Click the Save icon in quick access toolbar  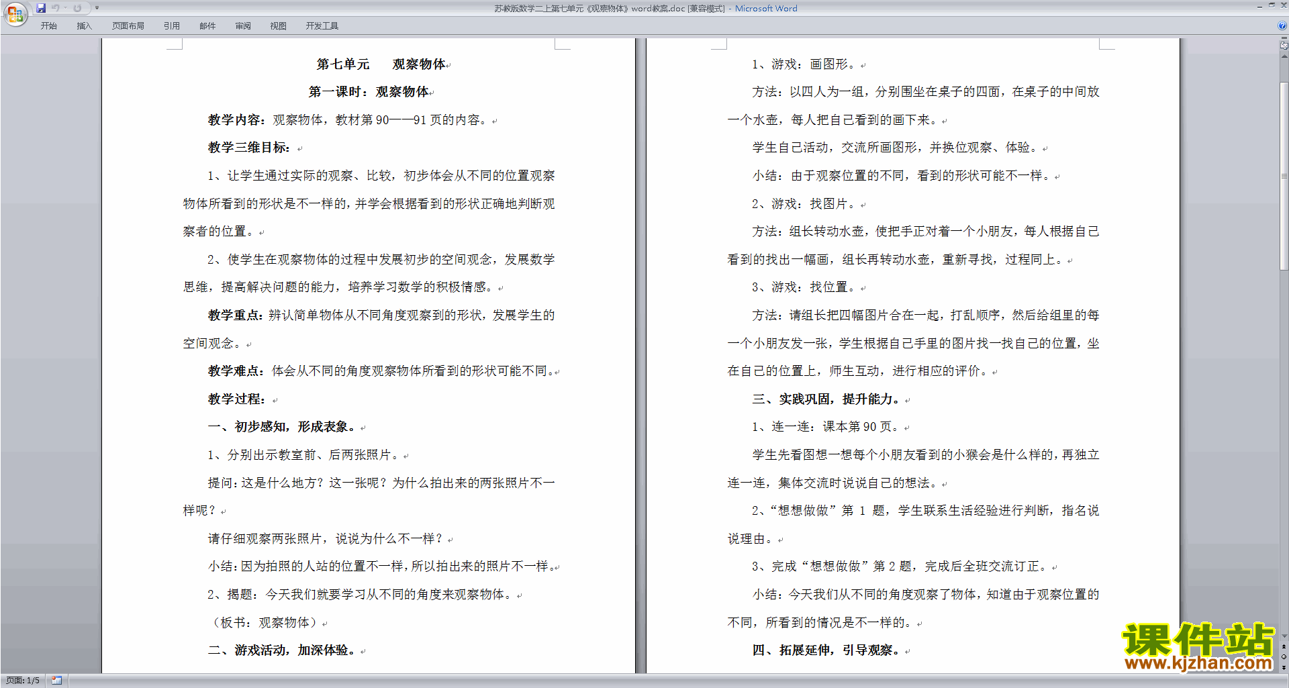[41, 8]
